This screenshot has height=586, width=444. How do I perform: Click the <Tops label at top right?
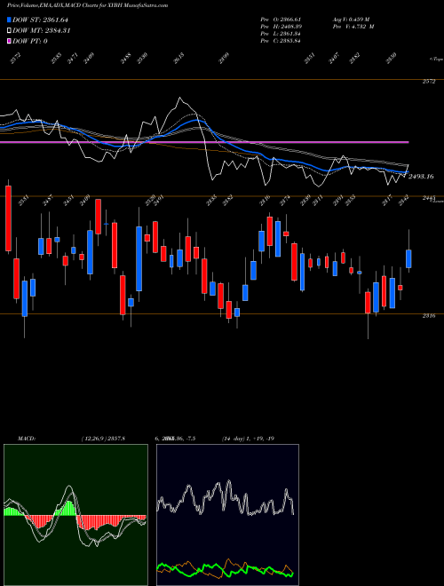(436, 59)
